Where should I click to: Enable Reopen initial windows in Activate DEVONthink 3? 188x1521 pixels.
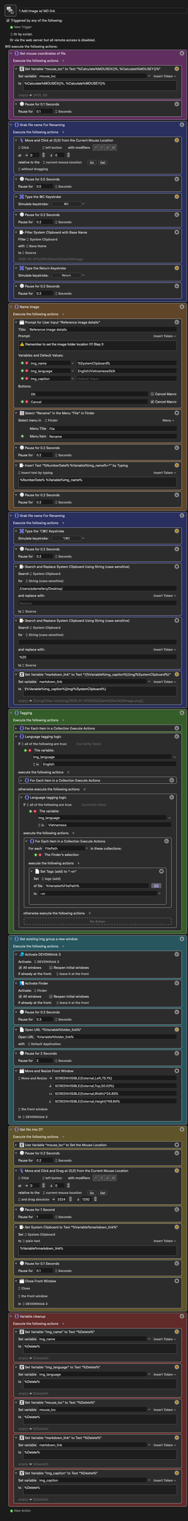pos(51,968)
